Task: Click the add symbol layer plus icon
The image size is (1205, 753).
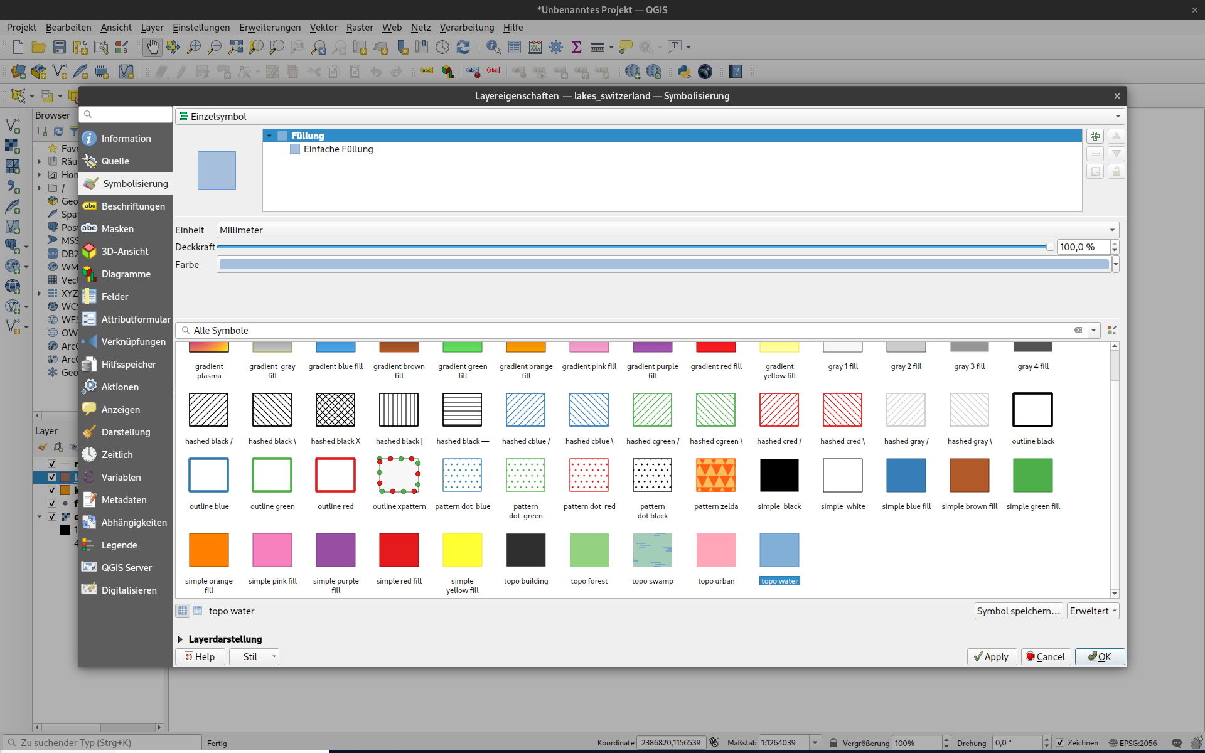Action: click(x=1095, y=136)
